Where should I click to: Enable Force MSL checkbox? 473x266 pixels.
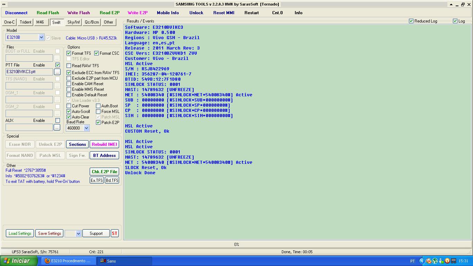click(98, 112)
